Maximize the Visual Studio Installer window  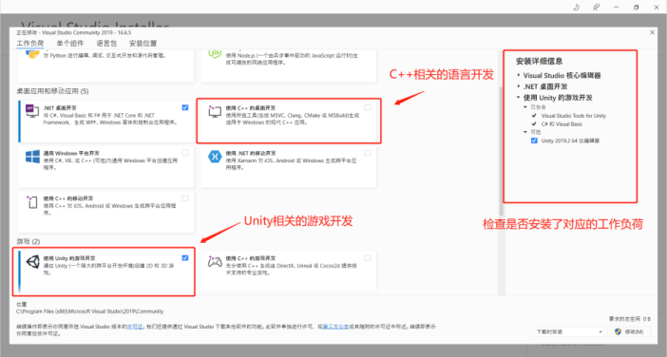636,7
